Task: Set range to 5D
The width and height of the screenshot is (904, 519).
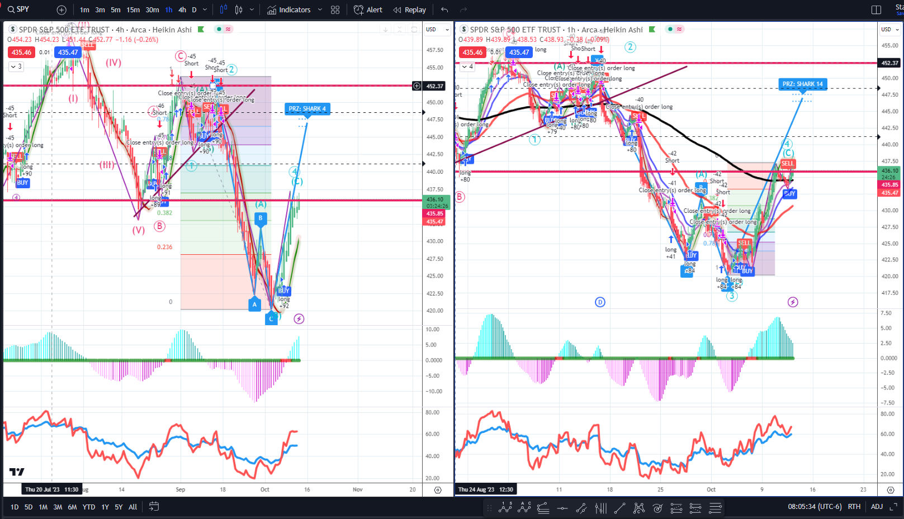Action: pyautogui.click(x=29, y=507)
